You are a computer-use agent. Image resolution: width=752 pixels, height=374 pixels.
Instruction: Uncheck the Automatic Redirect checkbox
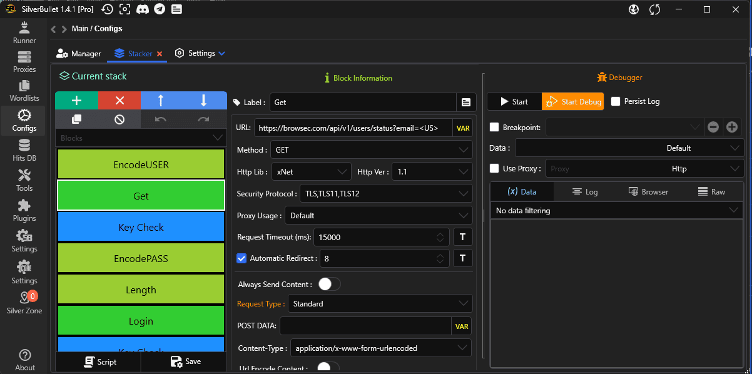point(241,258)
